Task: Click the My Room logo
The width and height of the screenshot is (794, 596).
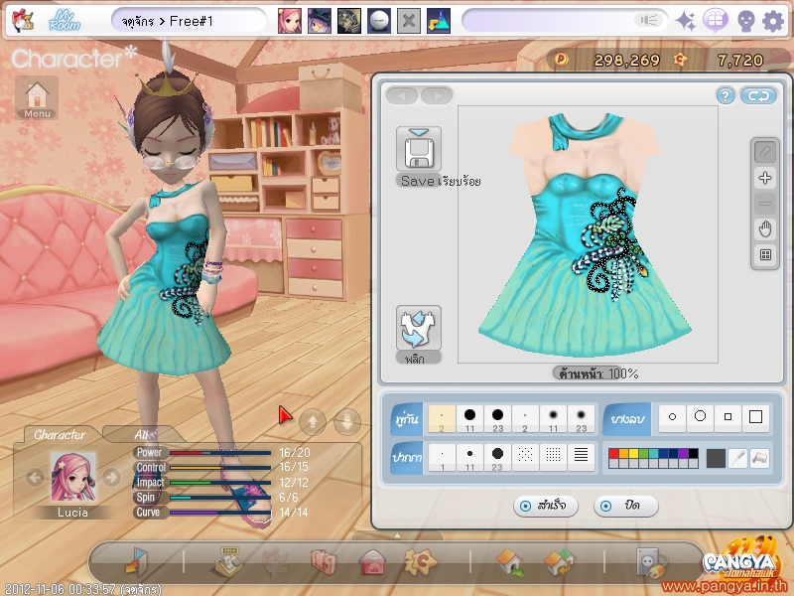Action: click(x=65, y=21)
